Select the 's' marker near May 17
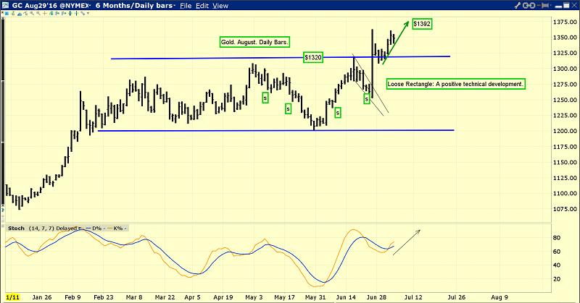580x303 pixels. point(288,108)
